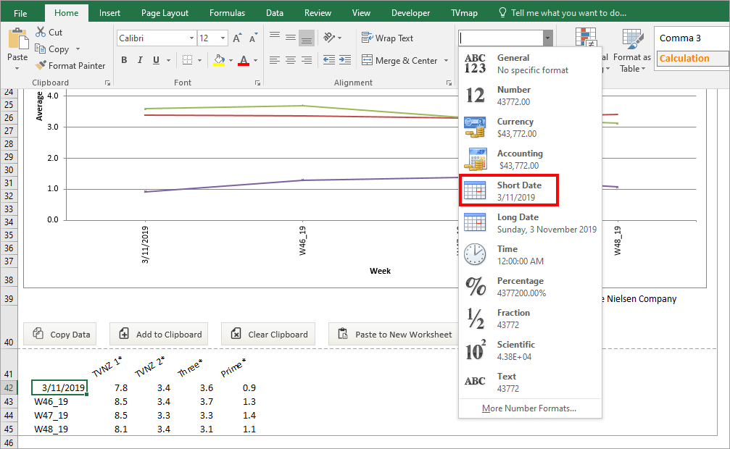Increase font size with the larger A icon

(x=237, y=38)
